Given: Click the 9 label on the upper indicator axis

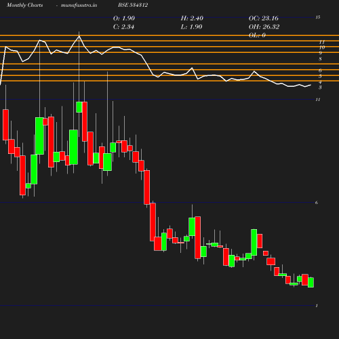Looking at the screenshot, I should tap(320, 53).
